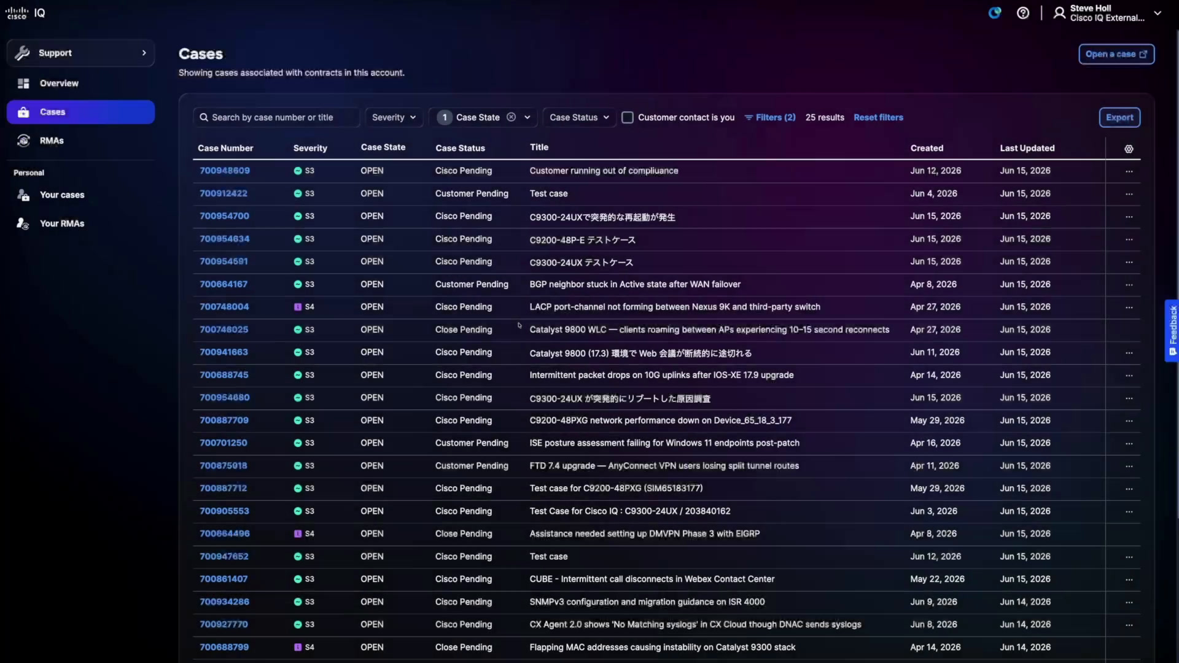Open the Filters (2) panel
Viewport: 1179px width, 663px height.
coord(770,117)
